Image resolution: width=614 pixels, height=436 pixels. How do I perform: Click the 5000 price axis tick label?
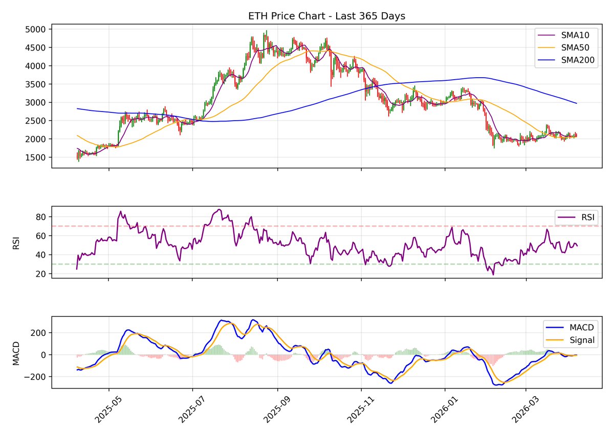point(35,29)
